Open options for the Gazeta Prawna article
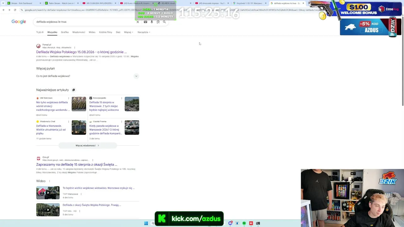404x227 pixels. 122,121
